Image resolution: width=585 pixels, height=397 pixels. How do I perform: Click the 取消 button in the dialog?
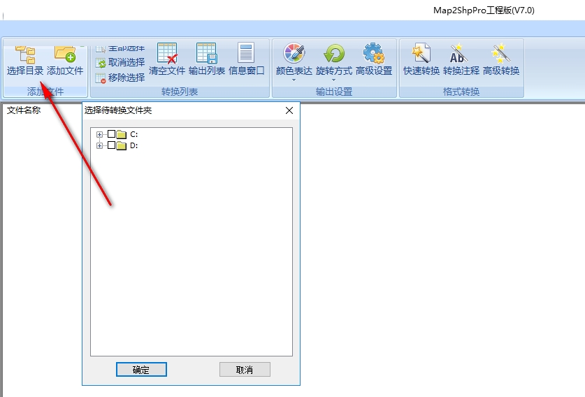245,369
